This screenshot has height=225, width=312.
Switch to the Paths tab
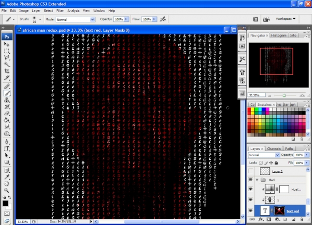coord(289,148)
